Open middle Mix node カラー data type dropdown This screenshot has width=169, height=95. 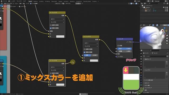click(x=91, y=43)
